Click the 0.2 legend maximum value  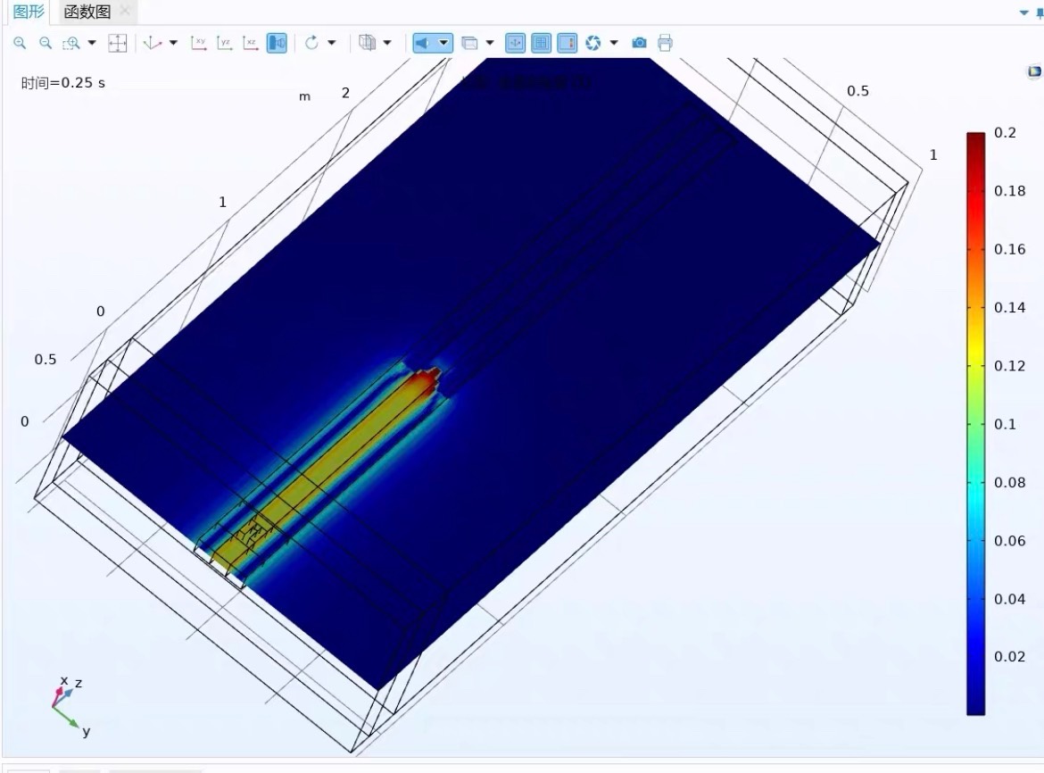(1005, 132)
